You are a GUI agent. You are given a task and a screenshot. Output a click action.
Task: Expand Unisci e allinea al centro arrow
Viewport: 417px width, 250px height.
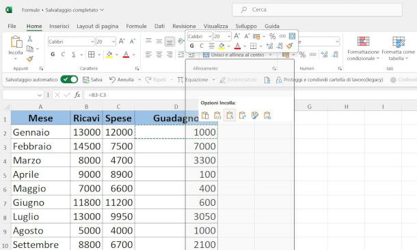tap(271, 55)
